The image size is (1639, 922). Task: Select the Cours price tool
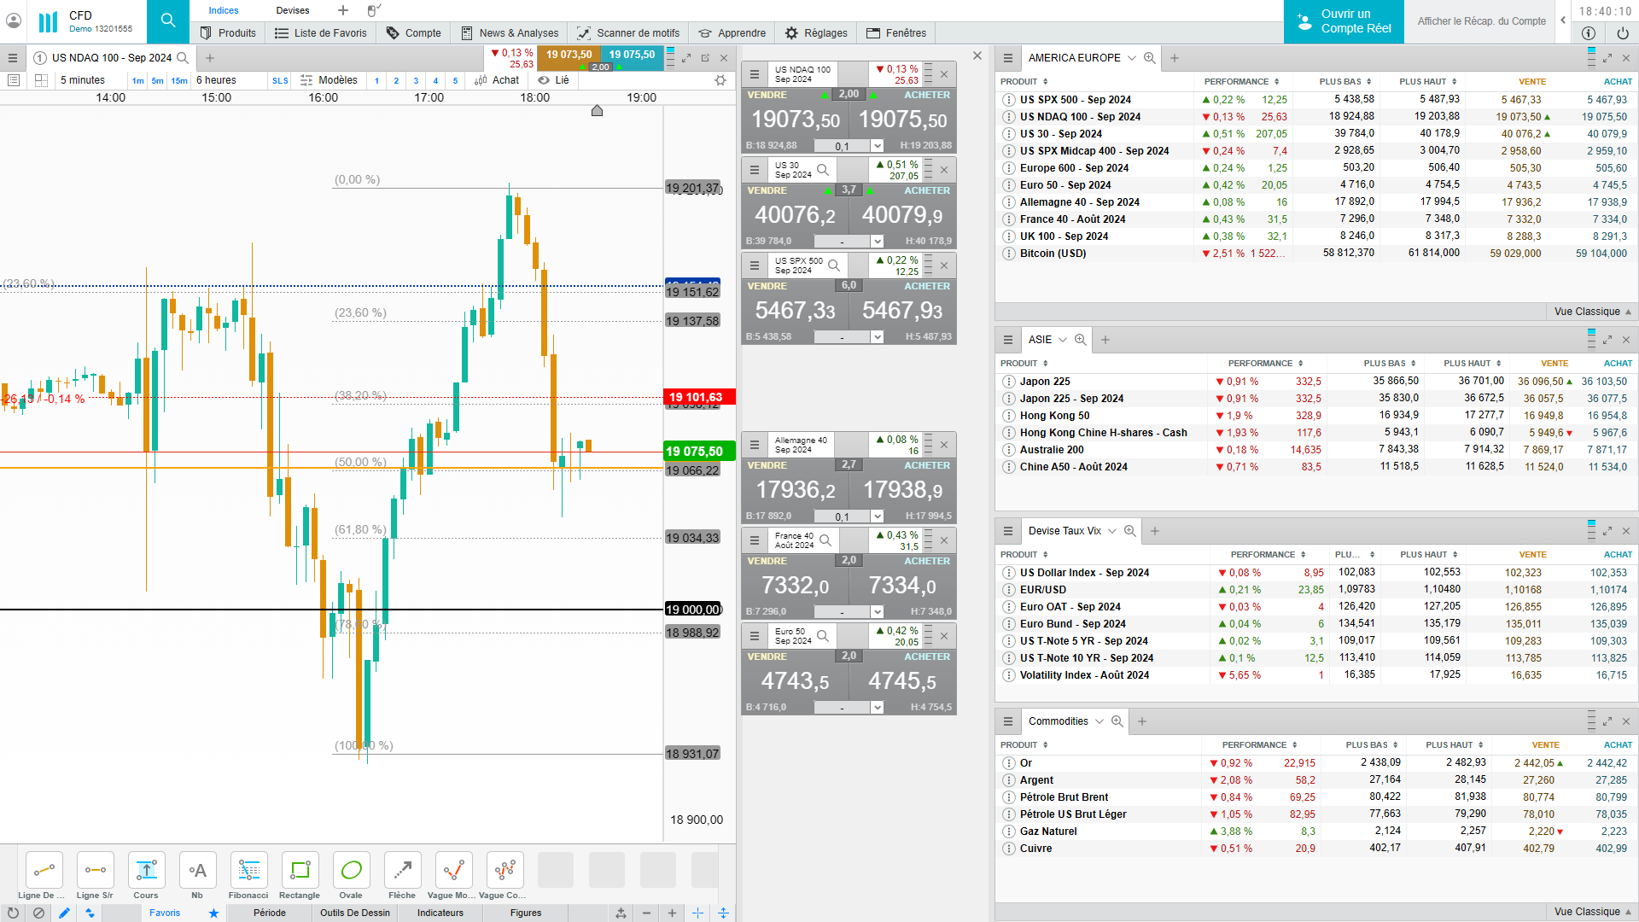pos(146,871)
